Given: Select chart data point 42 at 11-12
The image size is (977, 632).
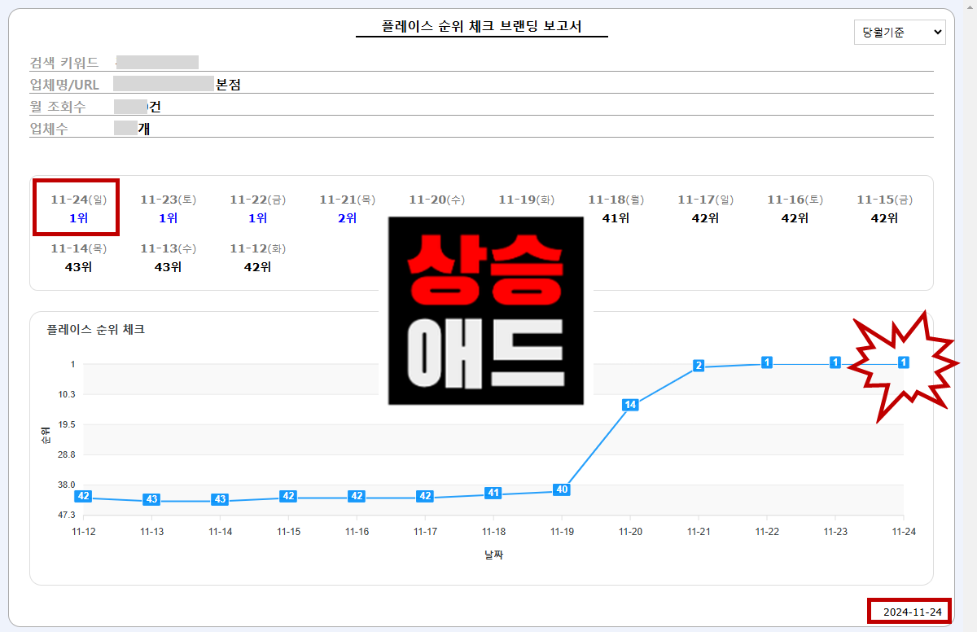Looking at the screenshot, I should click(83, 496).
